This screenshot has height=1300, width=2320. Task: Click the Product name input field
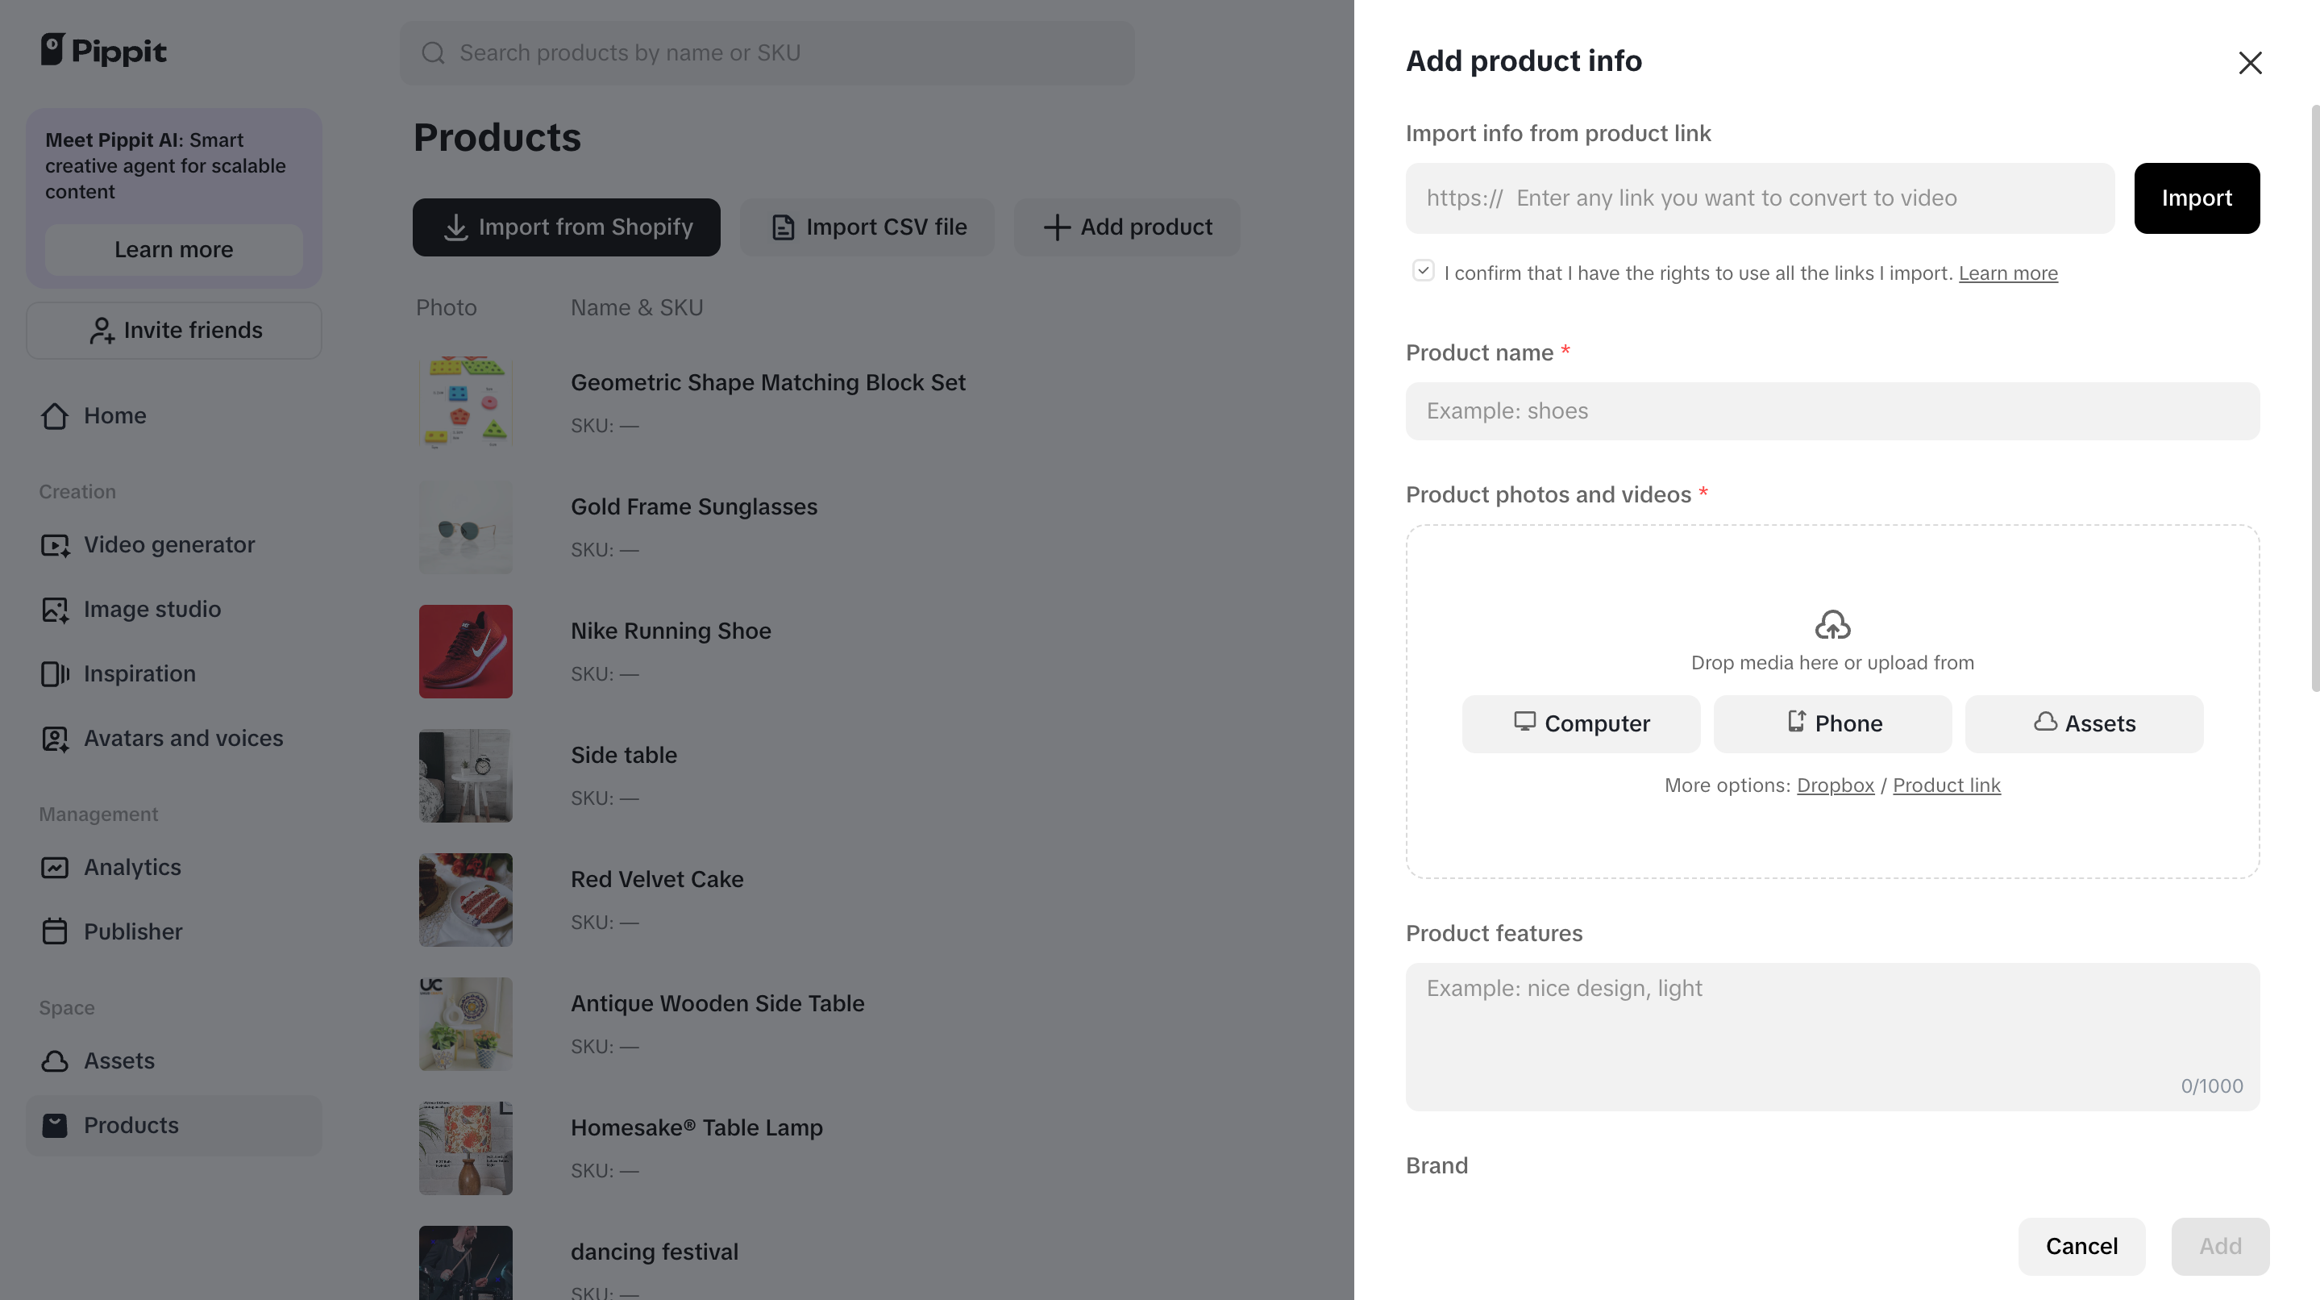1831,410
